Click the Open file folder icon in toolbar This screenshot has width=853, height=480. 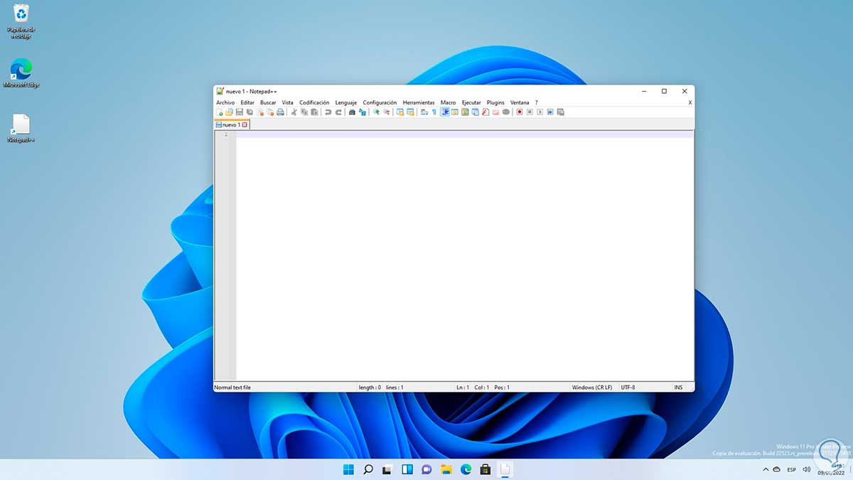(229, 112)
